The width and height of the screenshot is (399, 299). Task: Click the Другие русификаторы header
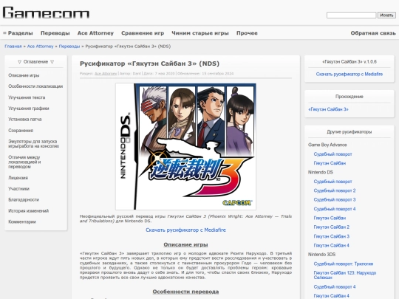(349, 131)
